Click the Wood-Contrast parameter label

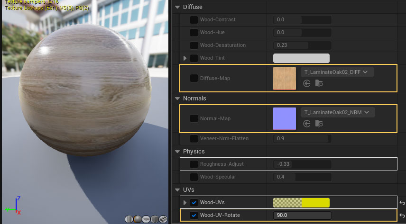pyautogui.click(x=218, y=20)
